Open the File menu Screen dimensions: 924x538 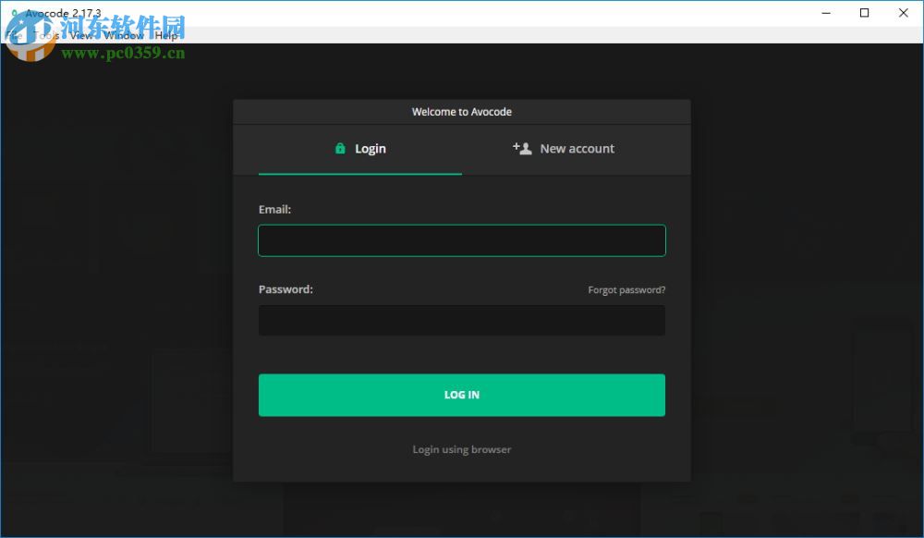point(14,35)
